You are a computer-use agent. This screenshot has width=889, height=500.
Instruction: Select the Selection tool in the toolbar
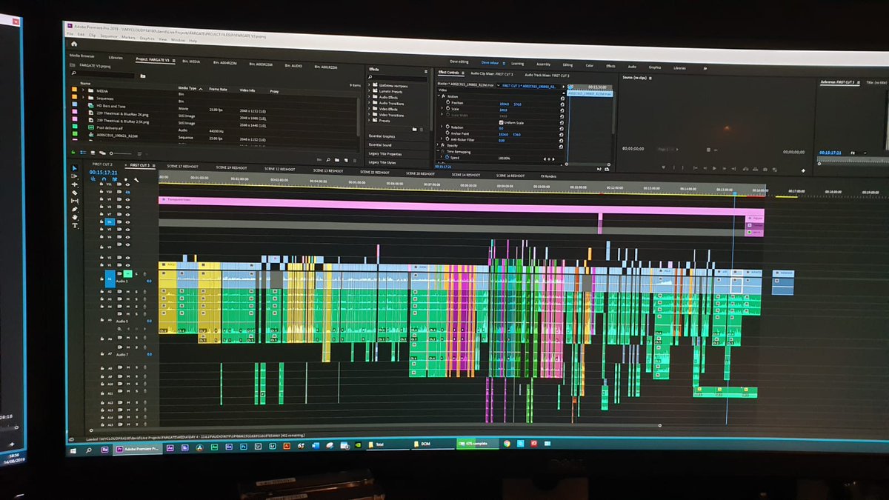[75, 168]
